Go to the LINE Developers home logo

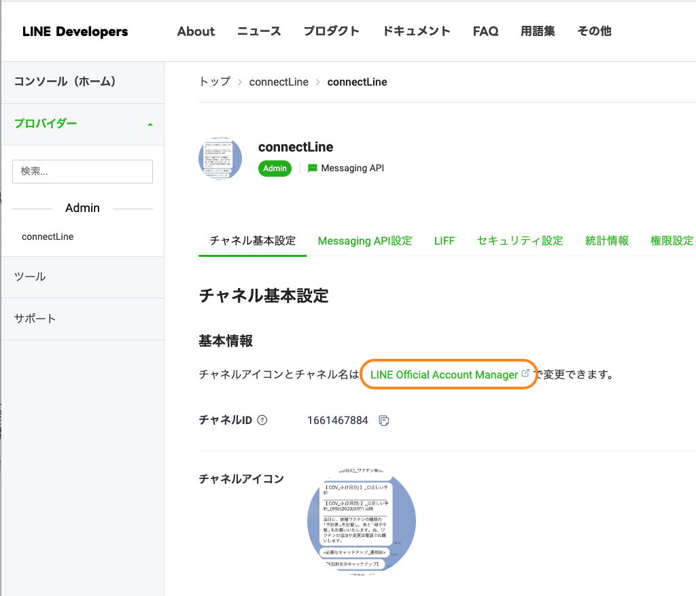pos(75,31)
